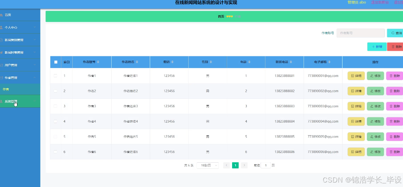The width and height of the screenshot is (403, 187).
Task: Click email 773890005@qq.com cell
Action: [x=323, y=136]
